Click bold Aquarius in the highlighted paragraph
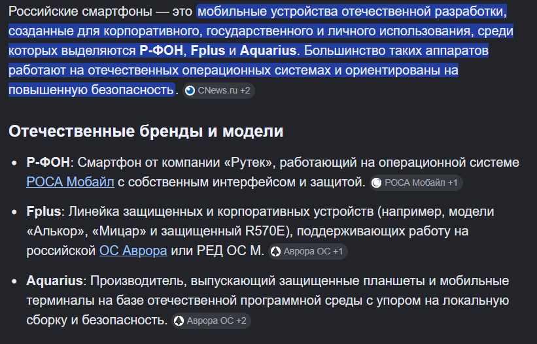The height and width of the screenshot is (344, 537). pos(268,50)
